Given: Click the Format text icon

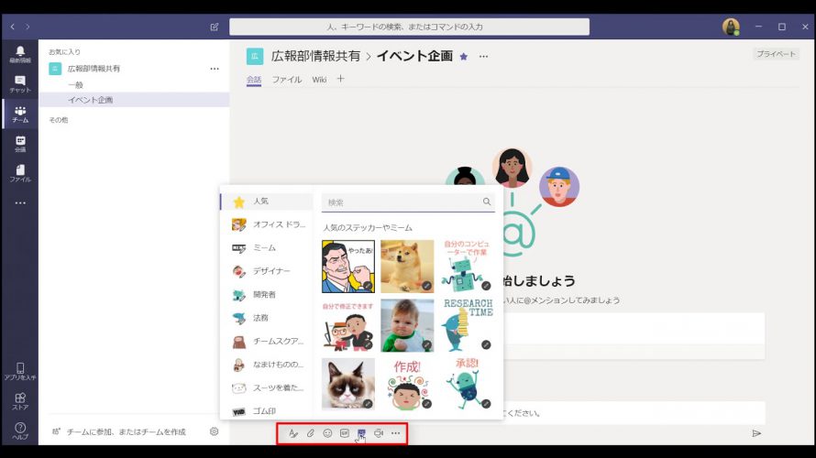Looking at the screenshot, I should pos(293,433).
